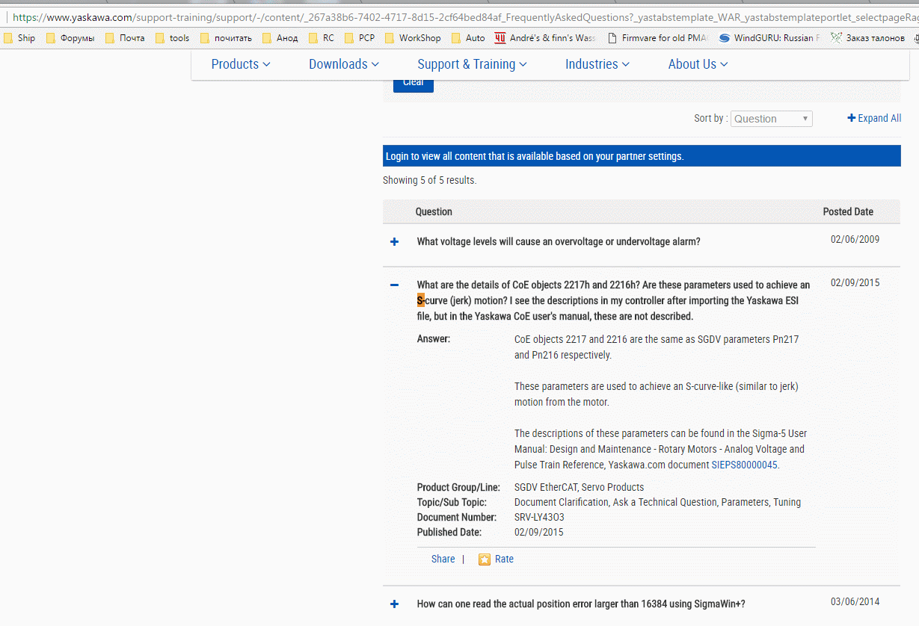Open the WindGURU bookmark icon
Screen dimensions: 919x626
[725, 38]
